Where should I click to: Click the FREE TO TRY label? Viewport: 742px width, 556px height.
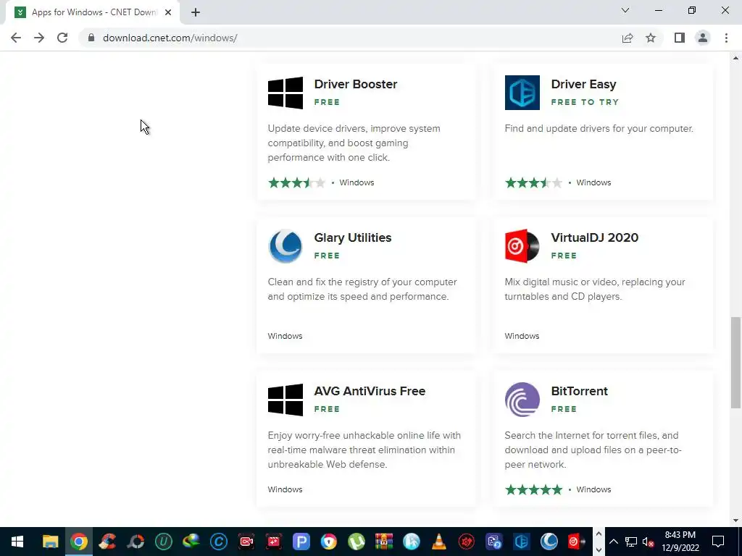click(585, 102)
